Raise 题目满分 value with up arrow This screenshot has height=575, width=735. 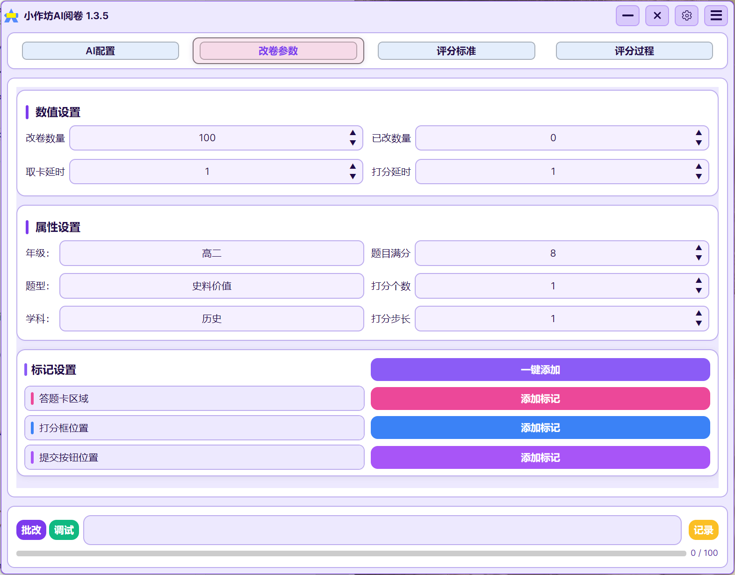click(699, 248)
